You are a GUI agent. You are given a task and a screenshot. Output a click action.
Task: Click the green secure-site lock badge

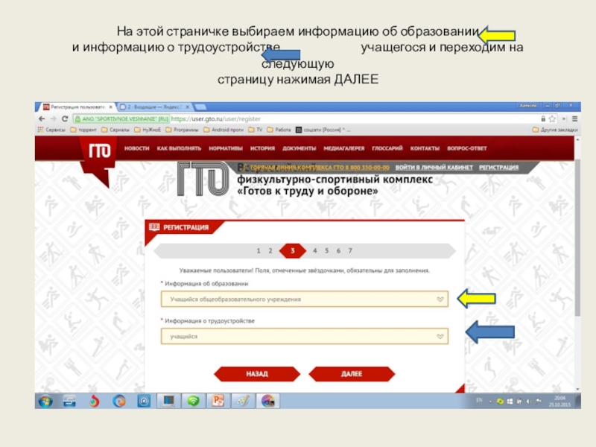click(121, 119)
